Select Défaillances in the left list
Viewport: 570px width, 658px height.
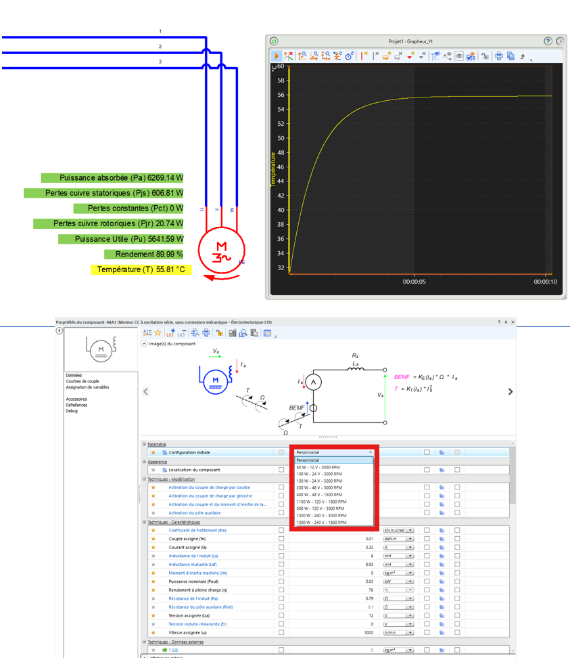[76, 405]
